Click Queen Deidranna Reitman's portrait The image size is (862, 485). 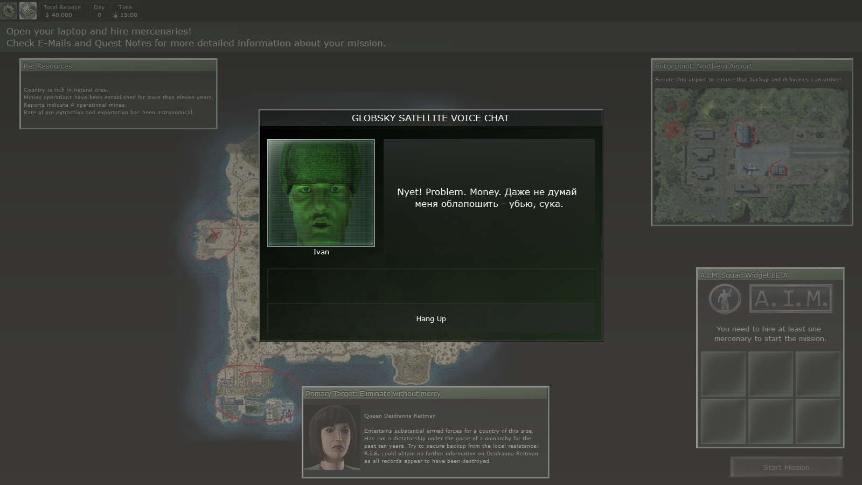332,437
